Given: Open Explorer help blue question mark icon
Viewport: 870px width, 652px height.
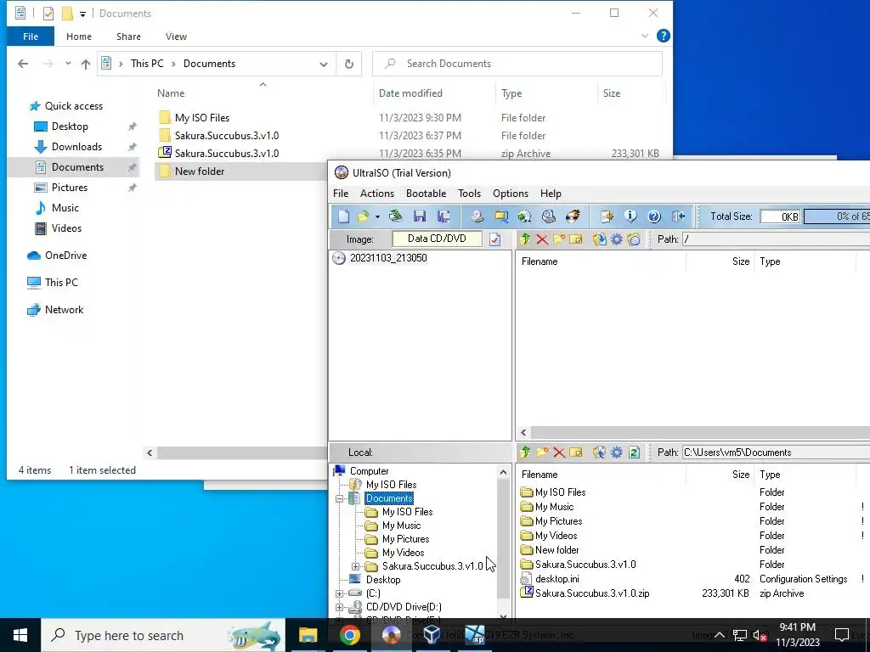Looking at the screenshot, I should [x=663, y=36].
